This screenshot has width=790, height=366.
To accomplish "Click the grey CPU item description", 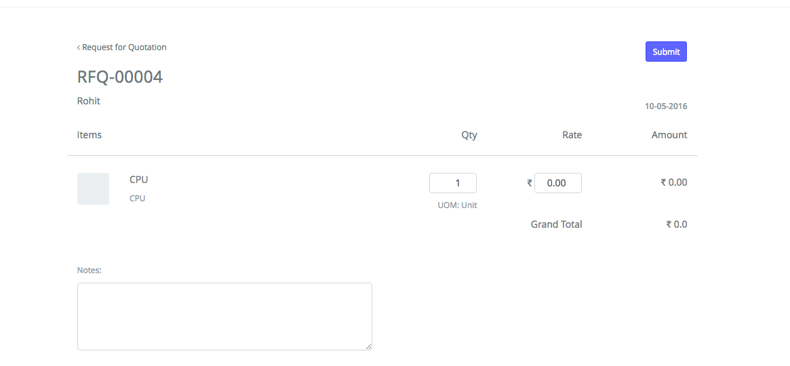I will [x=138, y=199].
